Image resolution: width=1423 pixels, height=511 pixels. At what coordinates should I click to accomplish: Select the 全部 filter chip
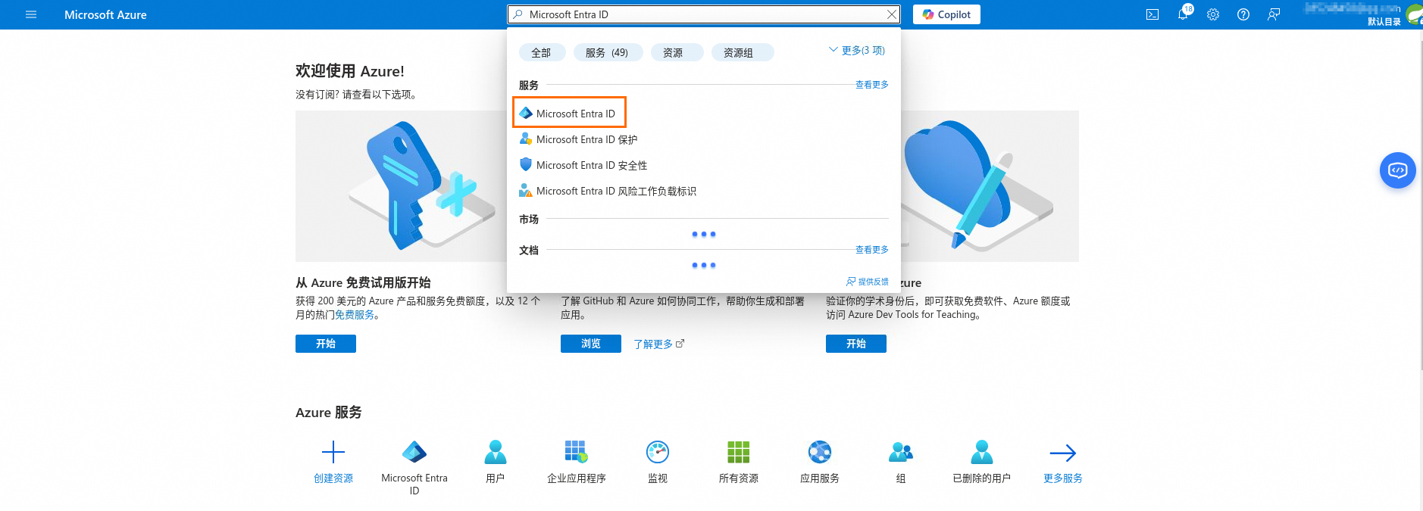541,52
